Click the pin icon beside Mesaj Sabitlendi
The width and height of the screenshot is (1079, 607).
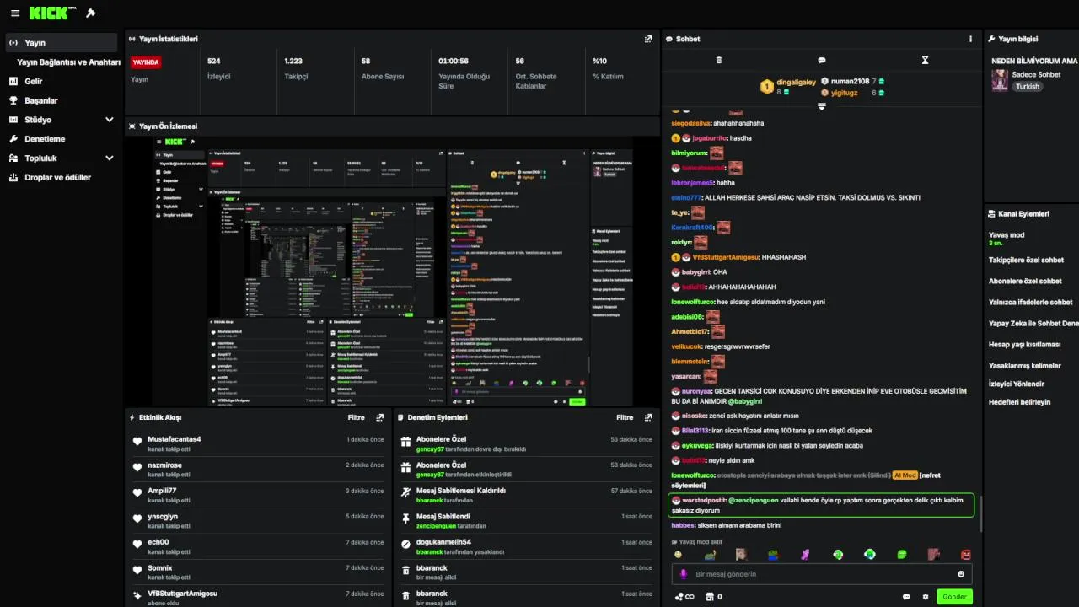tap(405, 520)
